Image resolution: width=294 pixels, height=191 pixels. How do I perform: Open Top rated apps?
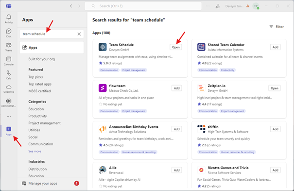pos(40,84)
